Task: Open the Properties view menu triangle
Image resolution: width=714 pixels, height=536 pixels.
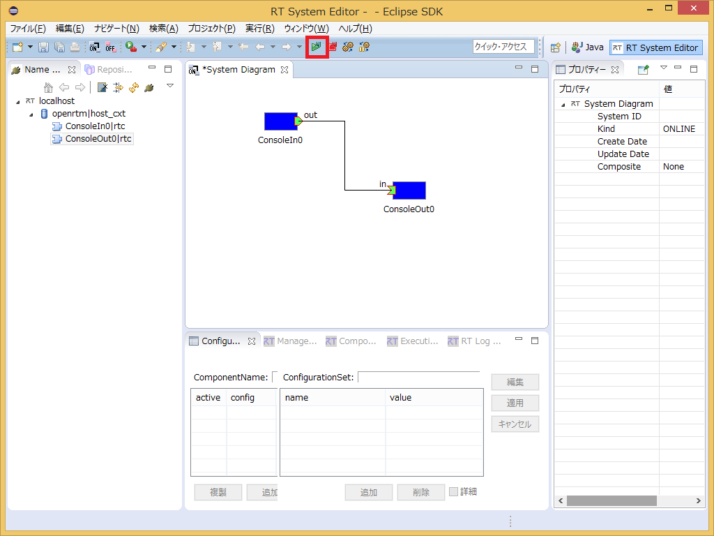Action: (x=664, y=68)
